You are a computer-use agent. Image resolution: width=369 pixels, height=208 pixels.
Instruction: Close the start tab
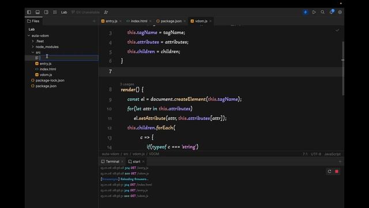coord(144,162)
